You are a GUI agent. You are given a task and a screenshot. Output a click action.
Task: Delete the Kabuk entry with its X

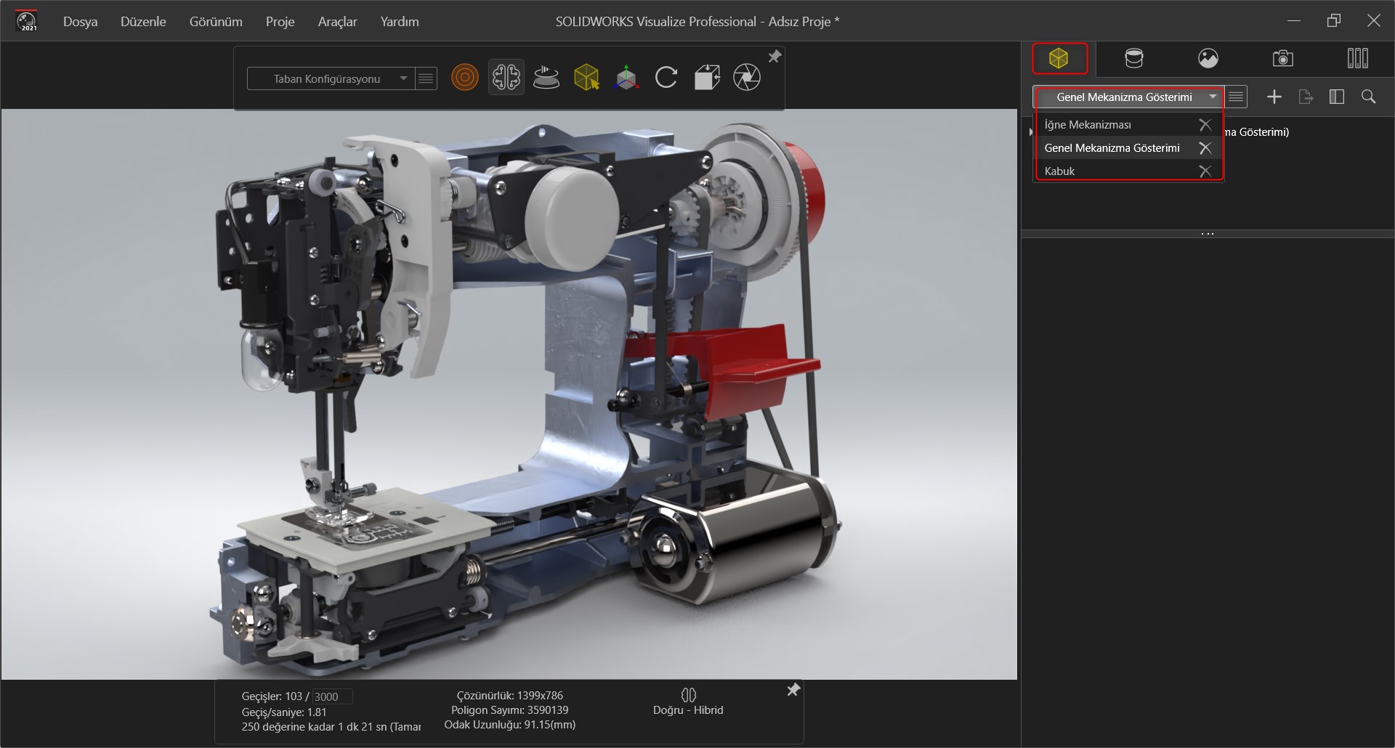[1205, 171]
